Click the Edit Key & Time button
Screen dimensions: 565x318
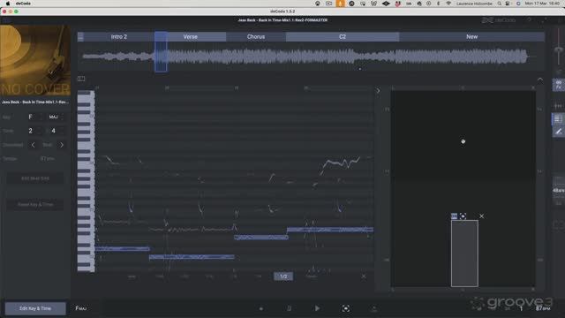(35, 308)
